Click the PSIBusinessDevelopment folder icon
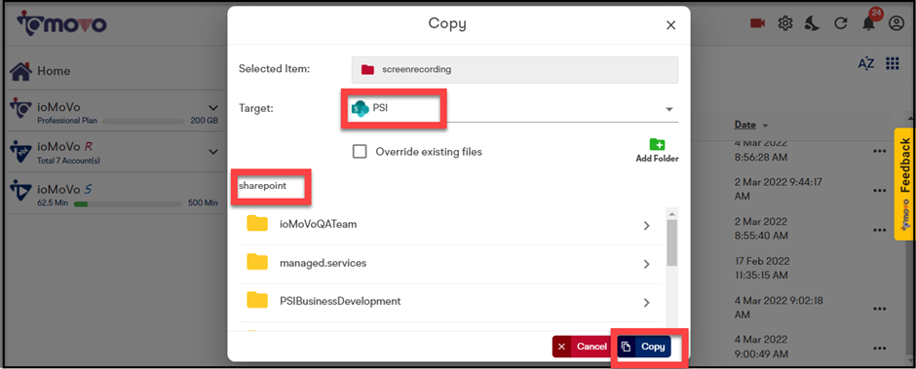The width and height of the screenshot is (916, 369). tap(257, 301)
